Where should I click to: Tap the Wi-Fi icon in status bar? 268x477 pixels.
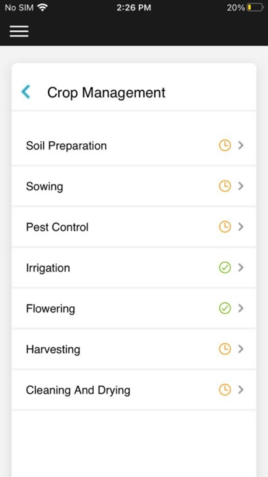(x=42, y=8)
